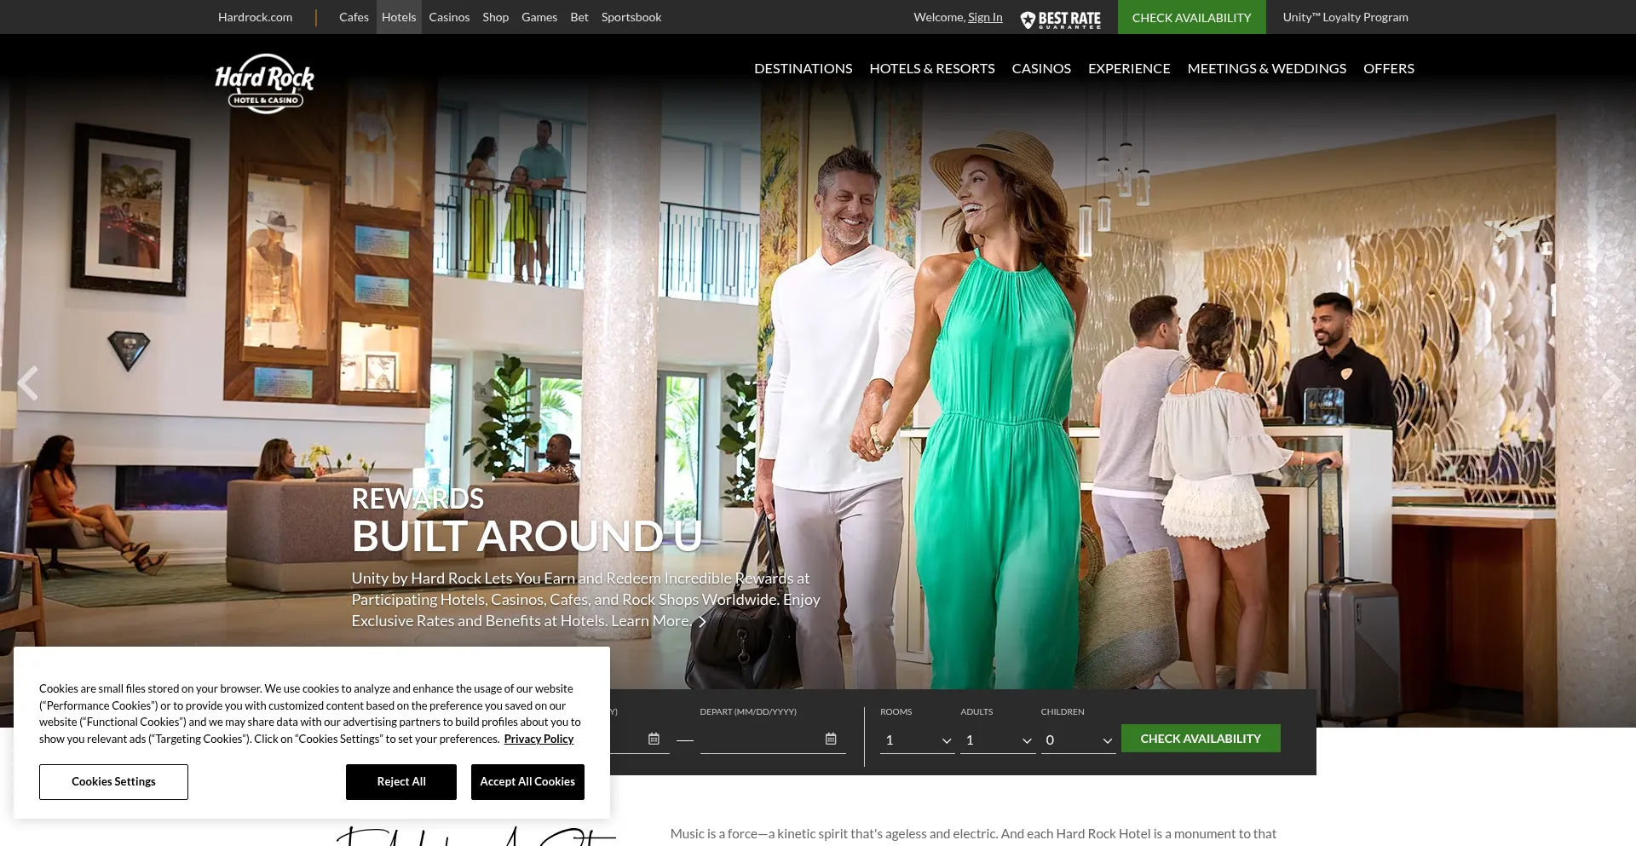
Task: Select the Casinos tab in top bar
Action: [449, 17]
